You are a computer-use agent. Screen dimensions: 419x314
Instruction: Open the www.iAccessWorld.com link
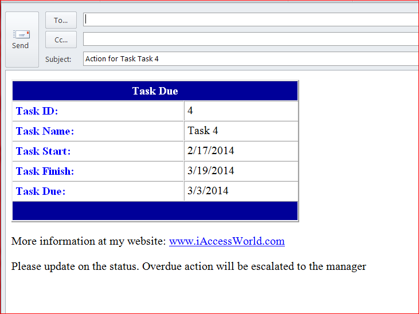tap(227, 241)
